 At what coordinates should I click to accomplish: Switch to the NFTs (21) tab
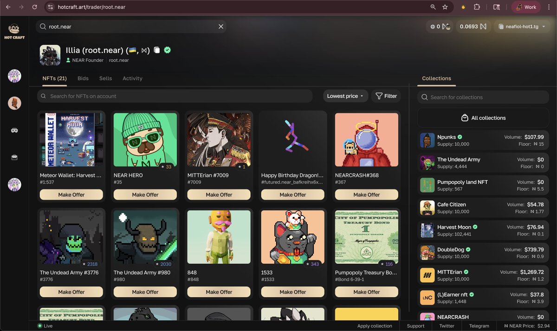[54, 78]
